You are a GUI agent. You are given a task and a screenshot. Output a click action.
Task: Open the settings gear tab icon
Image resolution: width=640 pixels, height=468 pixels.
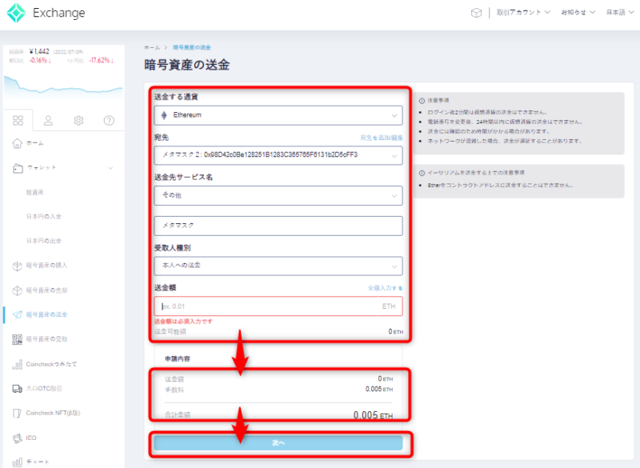point(78,120)
